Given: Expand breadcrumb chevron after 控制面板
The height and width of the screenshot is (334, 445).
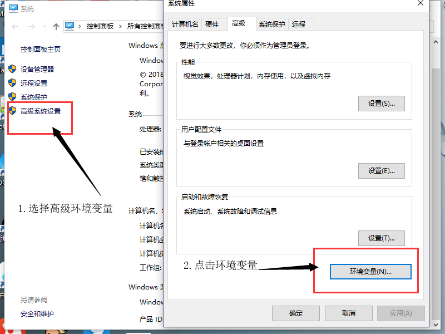Looking at the screenshot, I should [x=120, y=26].
